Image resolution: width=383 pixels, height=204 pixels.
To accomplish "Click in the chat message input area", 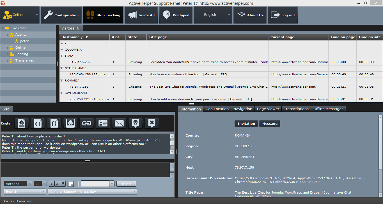I will tap(85, 170).
